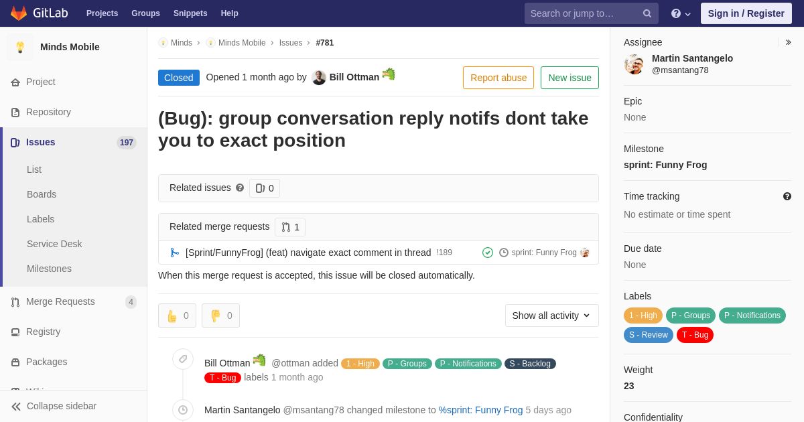
Task: Click the 197 issues count badge
Action: point(127,143)
